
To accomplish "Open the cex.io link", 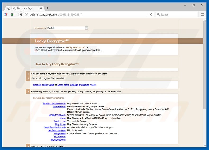I will tap(63, 118).
